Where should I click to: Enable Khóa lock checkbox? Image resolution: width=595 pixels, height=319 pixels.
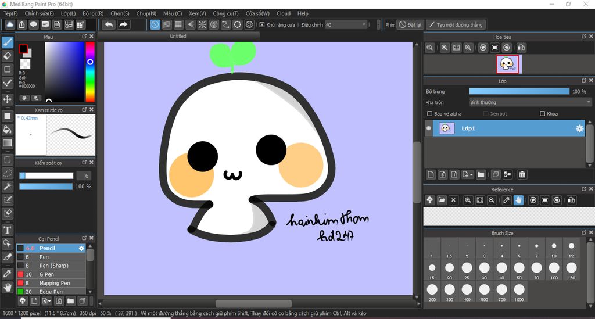click(x=542, y=113)
